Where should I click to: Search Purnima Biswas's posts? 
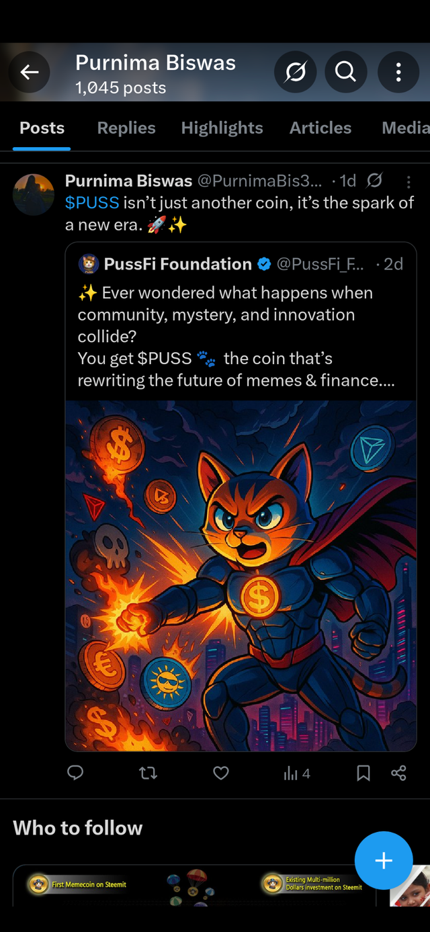tap(345, 72)
